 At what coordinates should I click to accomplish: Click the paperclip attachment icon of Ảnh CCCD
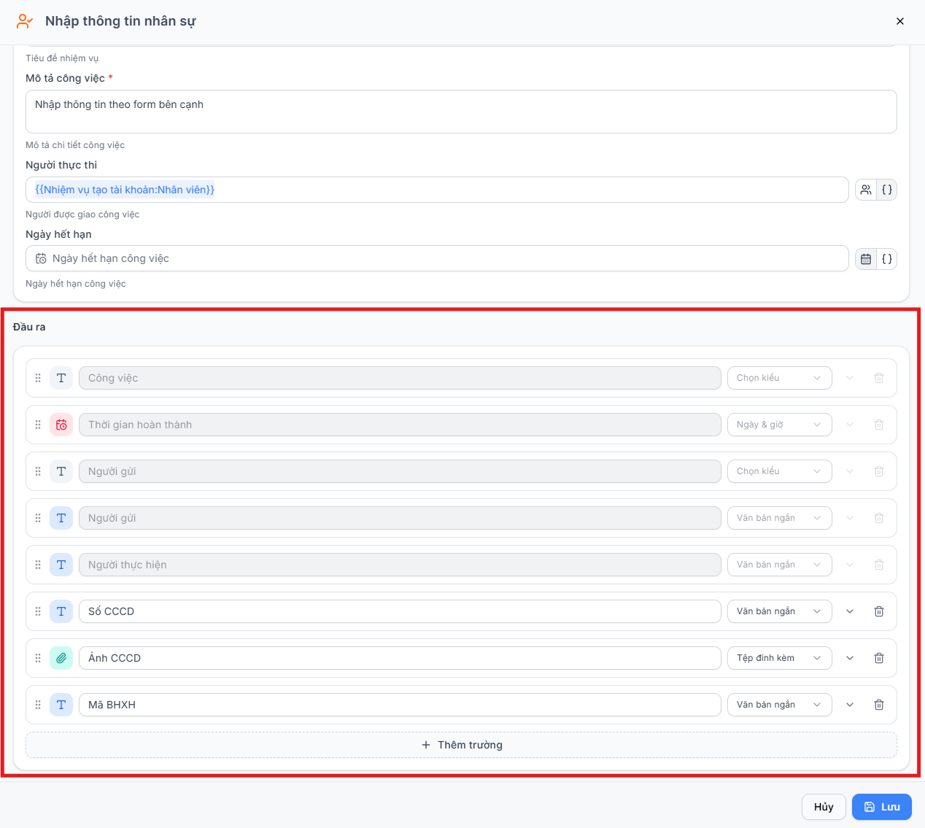click(x=61, y=658)
